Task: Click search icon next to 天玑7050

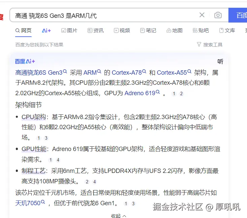Action: pos(43,202)
